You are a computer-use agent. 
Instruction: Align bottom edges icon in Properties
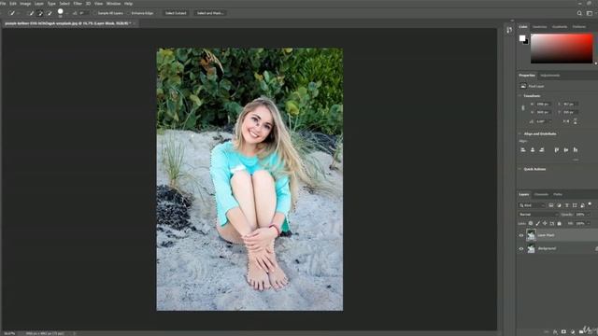pos(576,149)
